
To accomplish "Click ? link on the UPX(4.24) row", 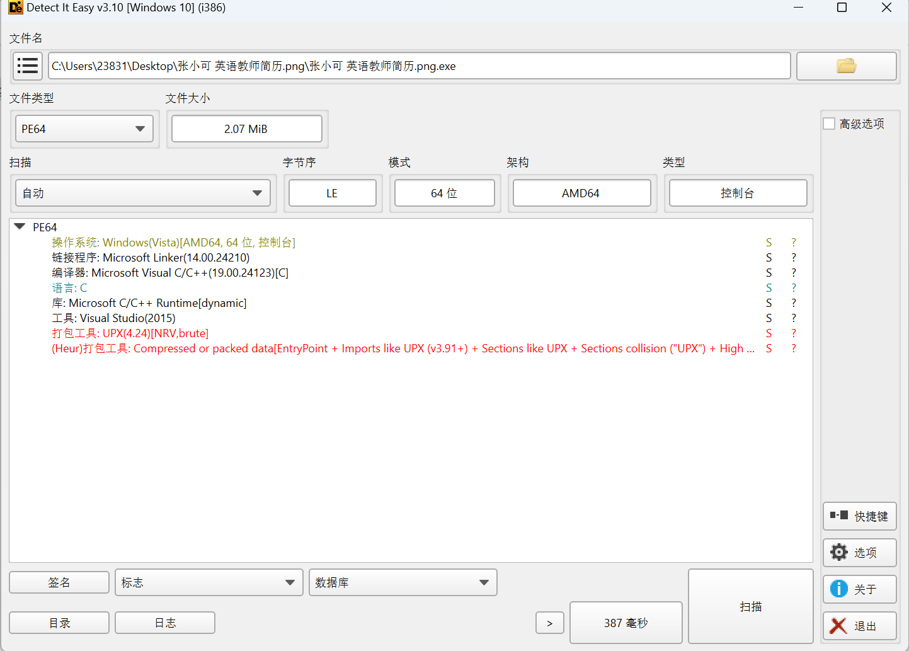I will coord(794,333).
